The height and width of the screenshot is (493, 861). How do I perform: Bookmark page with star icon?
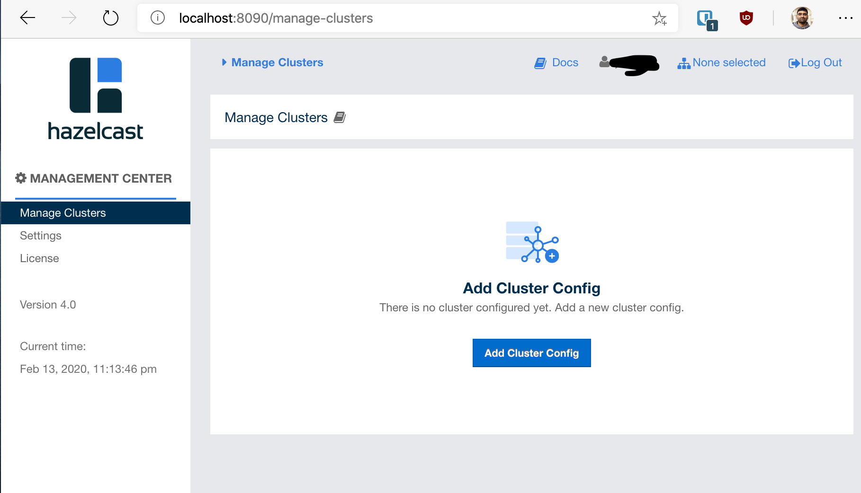click(x=659, y=18)
